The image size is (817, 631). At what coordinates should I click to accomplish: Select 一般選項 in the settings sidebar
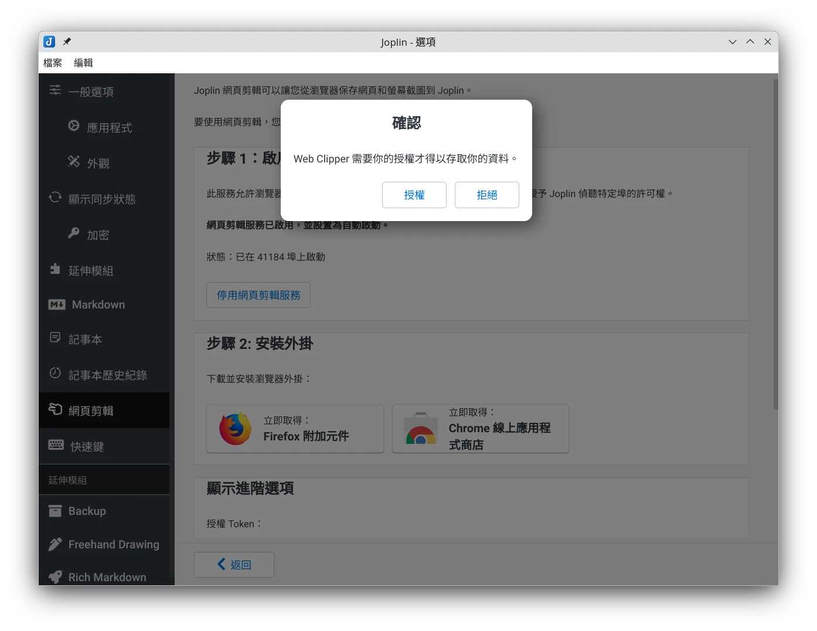pos(104,91)
